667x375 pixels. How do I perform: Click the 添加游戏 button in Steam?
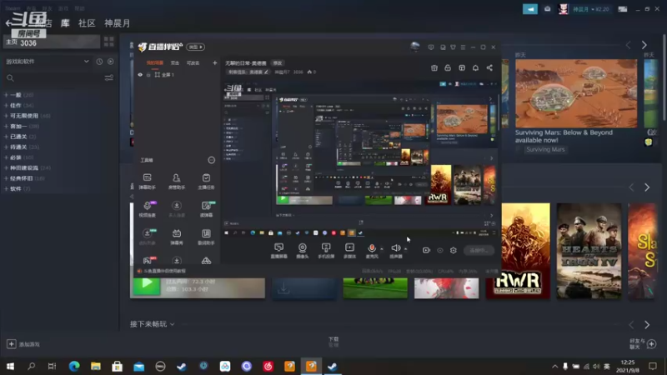pos(23,344)
